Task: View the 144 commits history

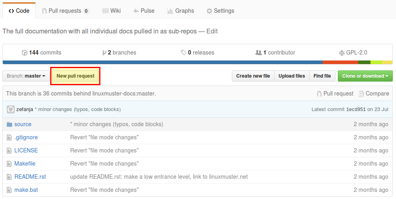Action: coord(42,53)
